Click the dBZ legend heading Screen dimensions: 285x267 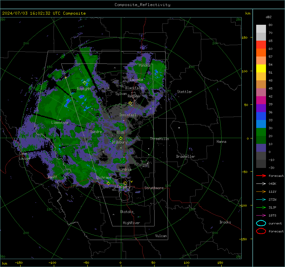pos(269,17)
